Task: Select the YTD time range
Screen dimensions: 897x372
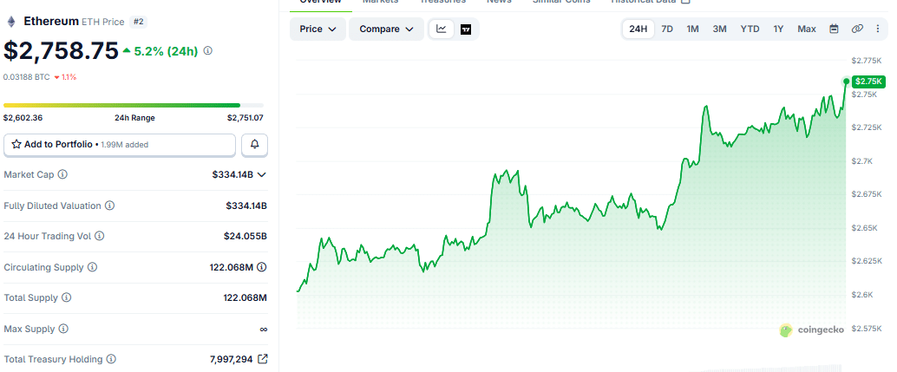Action: [750, 29]
